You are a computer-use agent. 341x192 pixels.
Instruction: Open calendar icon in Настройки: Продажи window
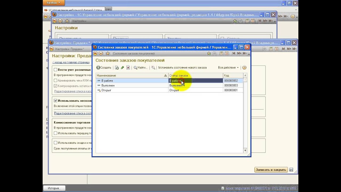coord(276,49)
